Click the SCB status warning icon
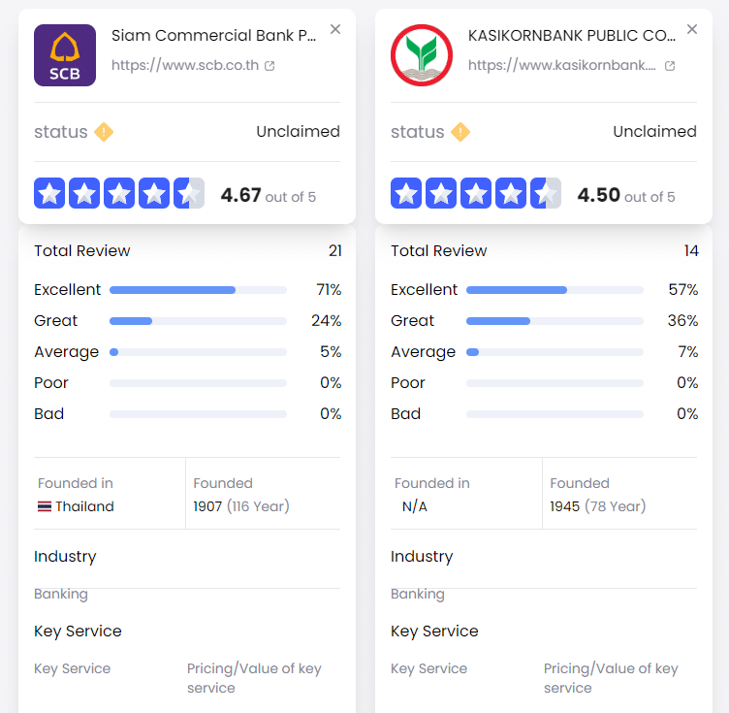The height and width of the screenshot is (713, 729). pyautogui.click(x=104, y=132)
